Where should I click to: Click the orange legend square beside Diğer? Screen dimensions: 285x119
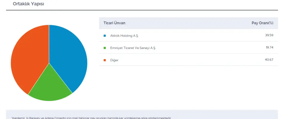point(104,60)
